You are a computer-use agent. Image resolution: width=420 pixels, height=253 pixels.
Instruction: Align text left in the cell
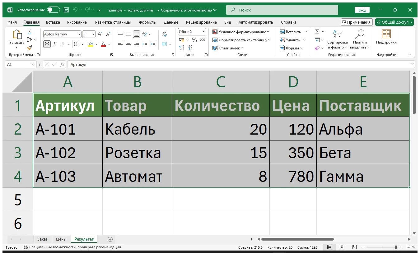tap(120, 44)
